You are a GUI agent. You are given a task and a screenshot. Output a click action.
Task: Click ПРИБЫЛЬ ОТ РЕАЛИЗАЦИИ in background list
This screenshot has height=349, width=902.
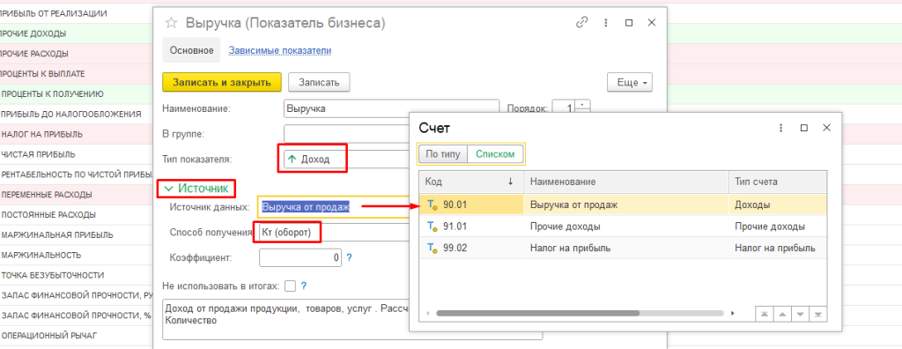[54, 13]
